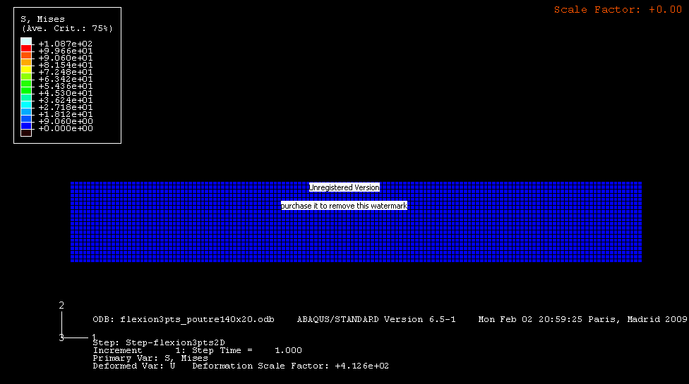Select the cyan legend color band
The image size is (689, 384).
point(26,104)
